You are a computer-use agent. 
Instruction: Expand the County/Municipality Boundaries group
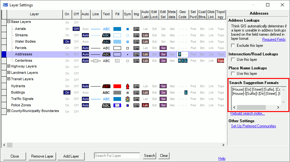tap(9, 111)
